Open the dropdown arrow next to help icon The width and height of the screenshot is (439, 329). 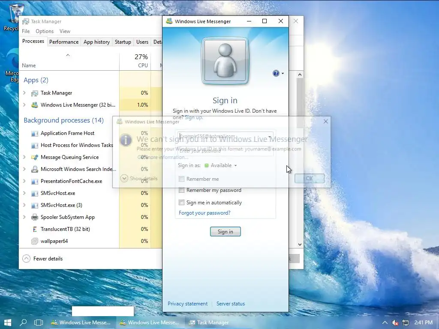point(283,74)
